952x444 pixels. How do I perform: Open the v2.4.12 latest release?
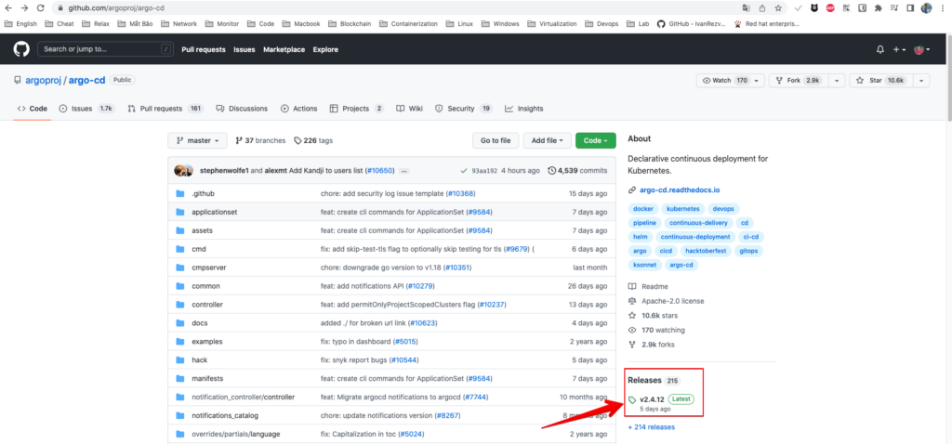(653, 399)
